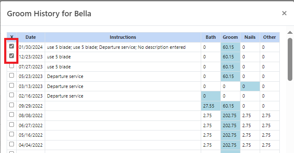Click the scrollbar up arrow
294x153 pixels.
point(290,33)
